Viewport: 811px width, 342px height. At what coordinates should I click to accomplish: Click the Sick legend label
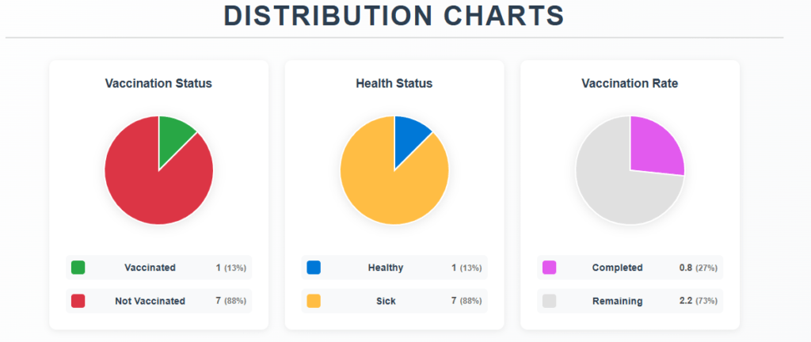[x=386, y=301]
